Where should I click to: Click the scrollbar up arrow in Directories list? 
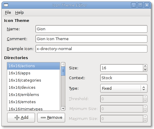[x=63, y=64]
